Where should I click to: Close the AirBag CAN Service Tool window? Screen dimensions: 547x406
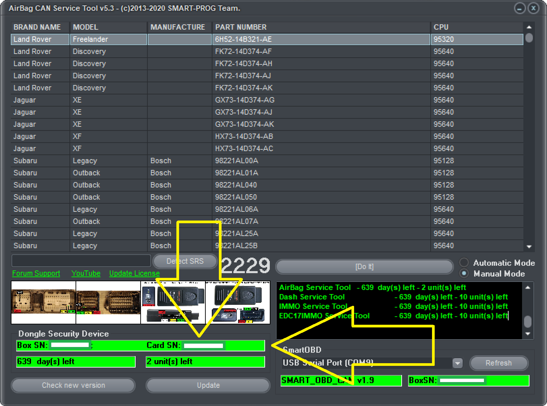(x=533, y=8)
